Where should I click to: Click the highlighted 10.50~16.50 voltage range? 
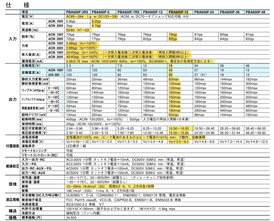coord(179,128)
